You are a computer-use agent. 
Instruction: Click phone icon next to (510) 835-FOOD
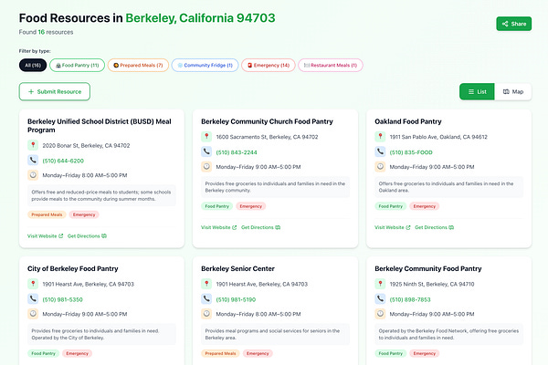[380, 152]
